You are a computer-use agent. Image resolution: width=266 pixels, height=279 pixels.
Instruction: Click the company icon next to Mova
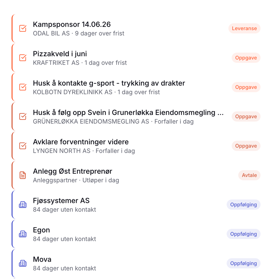23,263
